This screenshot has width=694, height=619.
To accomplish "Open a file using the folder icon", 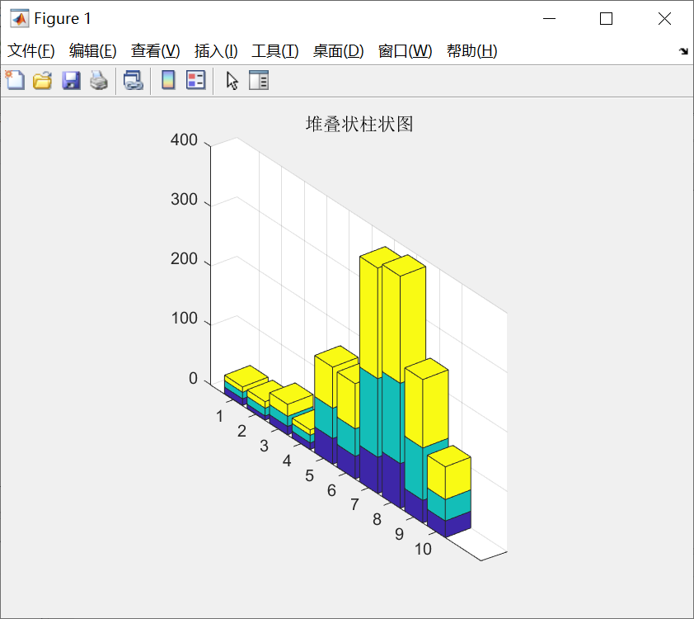I will [42, 80].
